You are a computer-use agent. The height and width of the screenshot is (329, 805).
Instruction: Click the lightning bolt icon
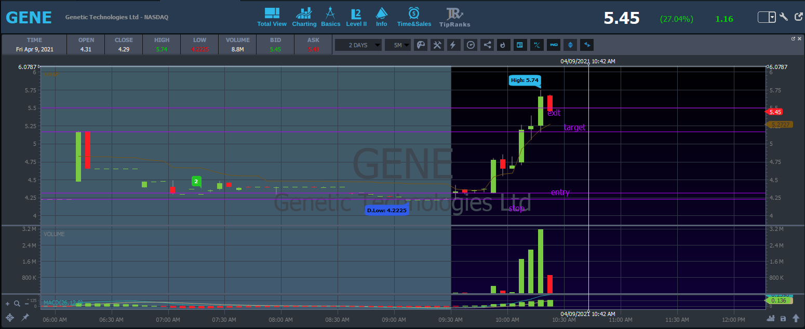pyautogui.click(x=453, y=45)
